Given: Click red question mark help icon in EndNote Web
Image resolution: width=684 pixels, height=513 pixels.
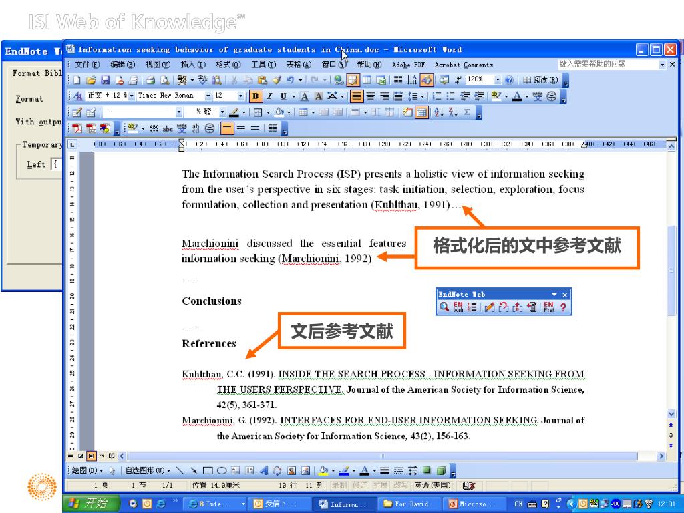Looking at the screenshot, I should (563, 307).
